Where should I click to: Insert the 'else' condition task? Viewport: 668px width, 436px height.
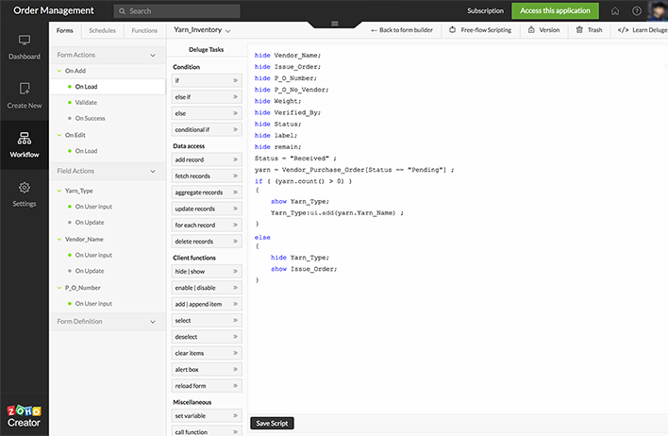pos(207,113)
